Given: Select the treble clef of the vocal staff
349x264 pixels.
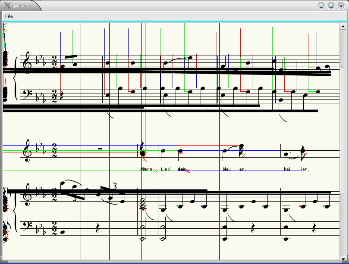Looking at the screenshot, I should coord(27,151).
